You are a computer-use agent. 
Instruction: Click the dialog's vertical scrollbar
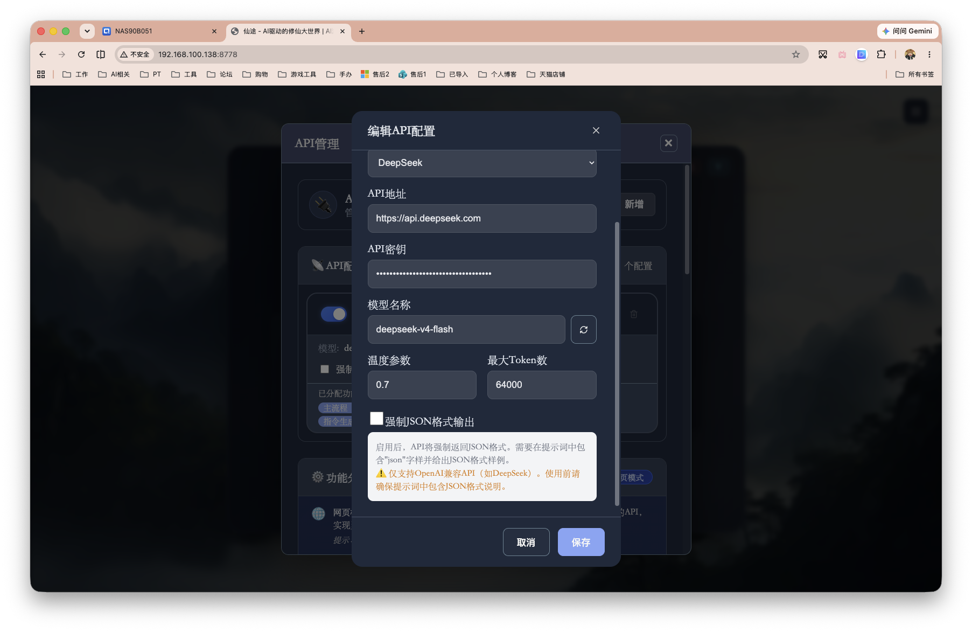click(617, 364)
